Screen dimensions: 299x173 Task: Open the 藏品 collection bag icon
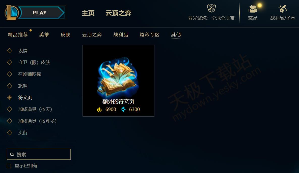point(253,9)
